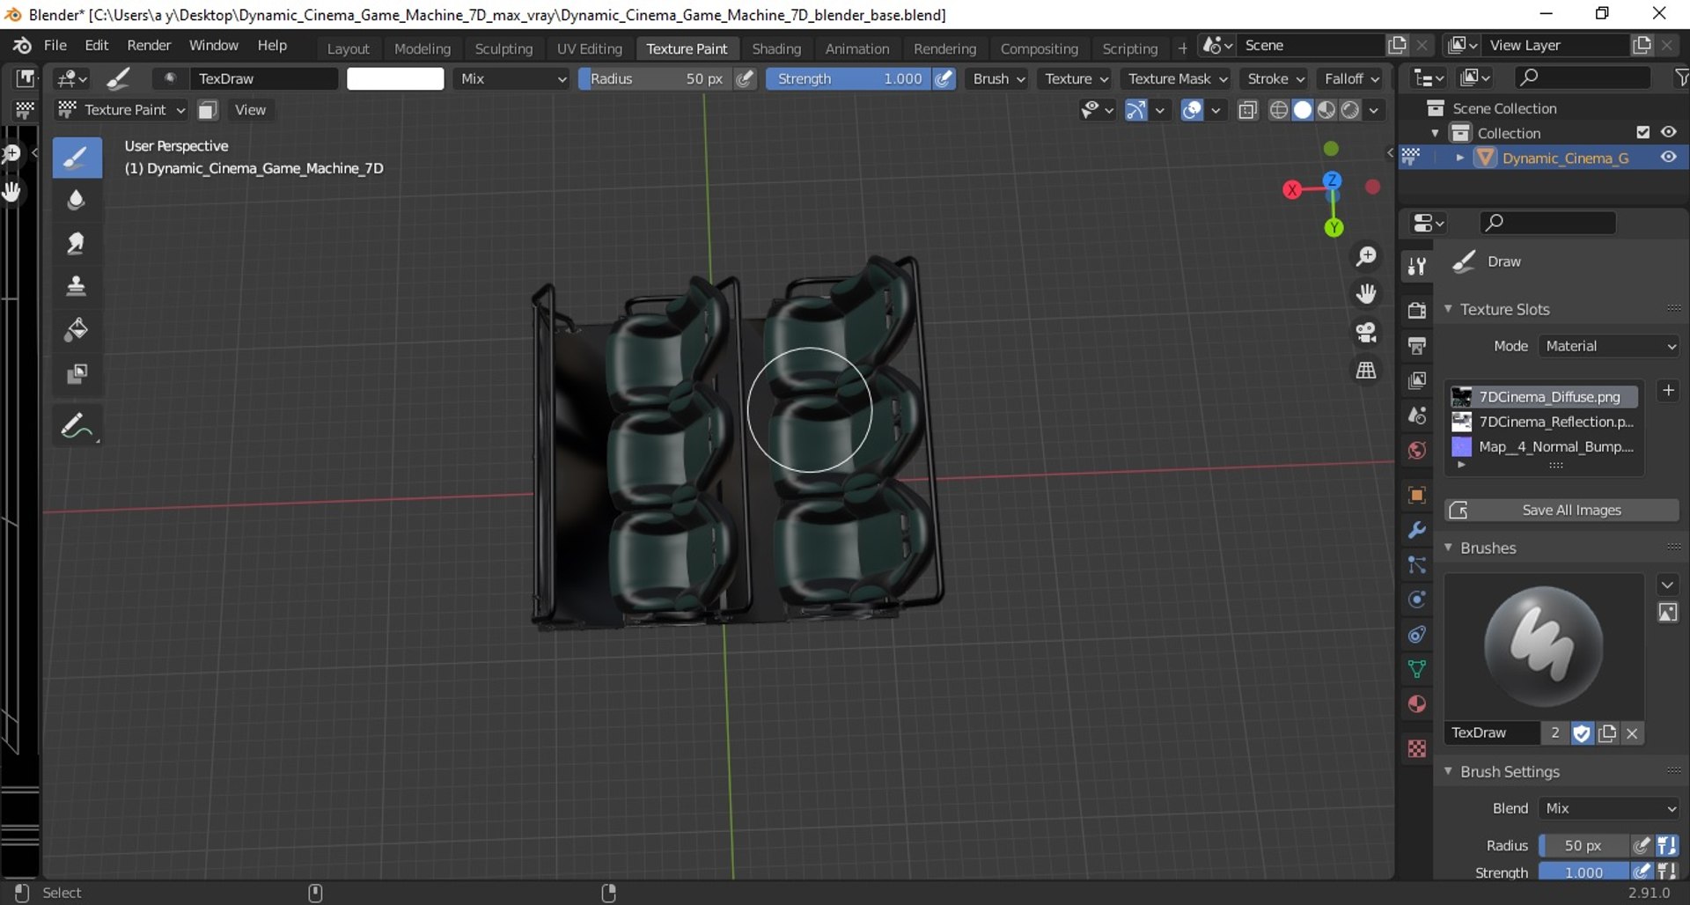The height and width of the screenshot is (905, 1690).
Task: Open texture slots Mode Material dropdown
Action: (1609, 346)
